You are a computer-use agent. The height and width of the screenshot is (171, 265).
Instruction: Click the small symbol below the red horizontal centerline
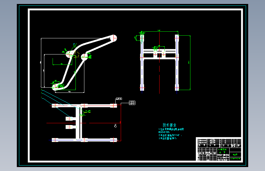[x=116, y=126]
